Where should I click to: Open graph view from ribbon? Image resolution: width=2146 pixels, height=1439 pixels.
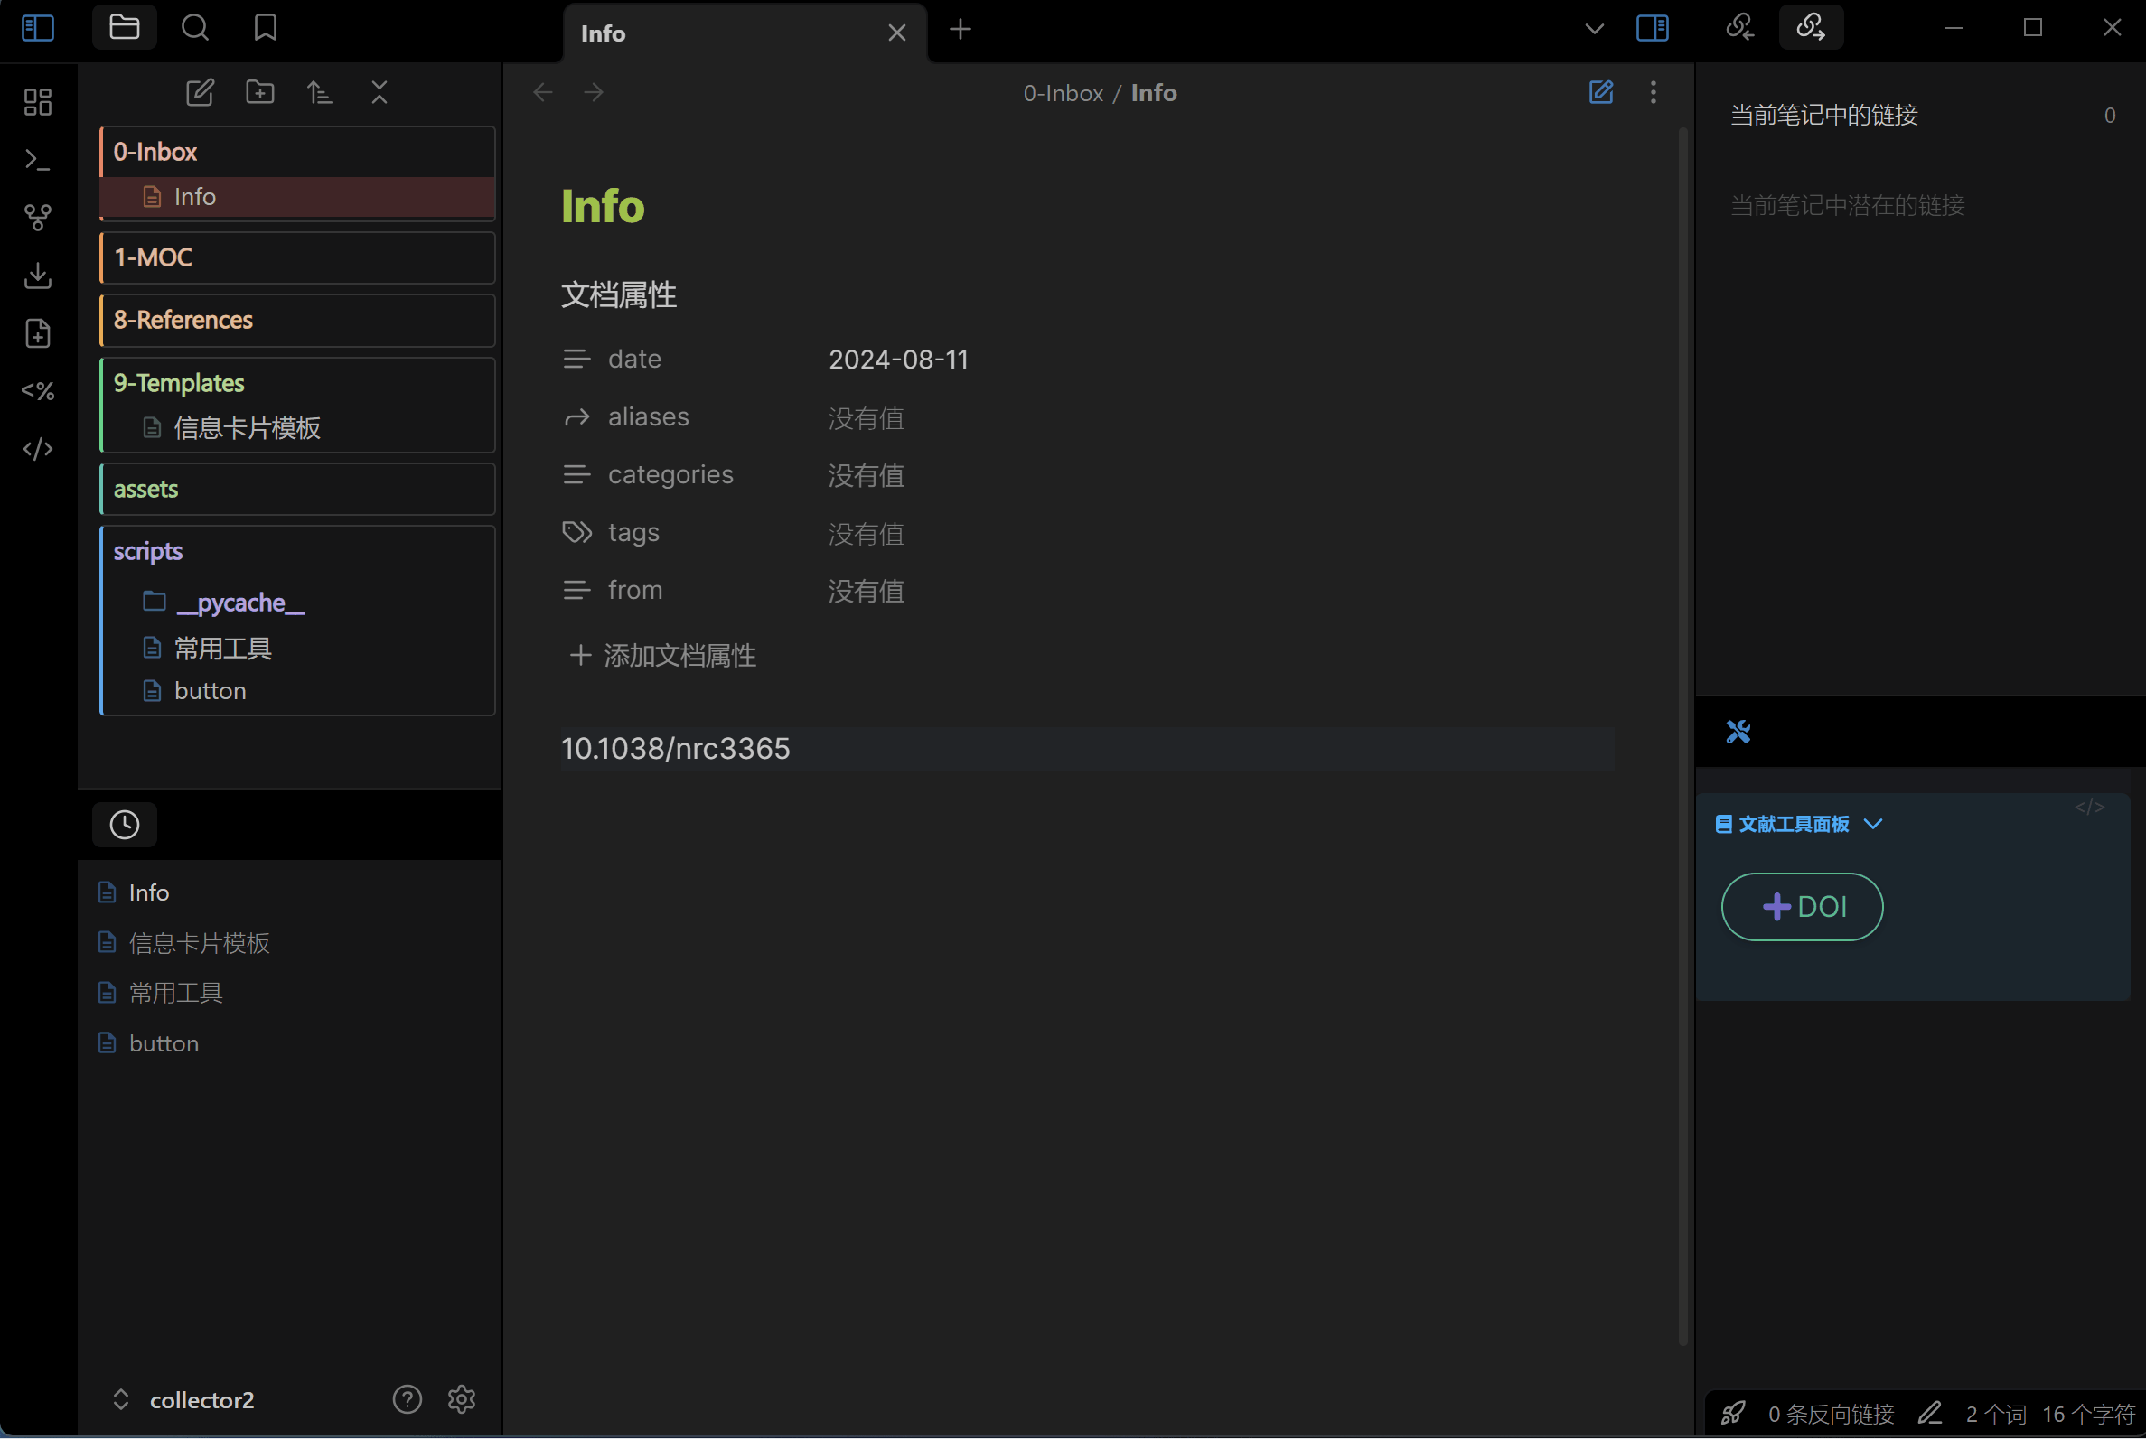[38, 218]
